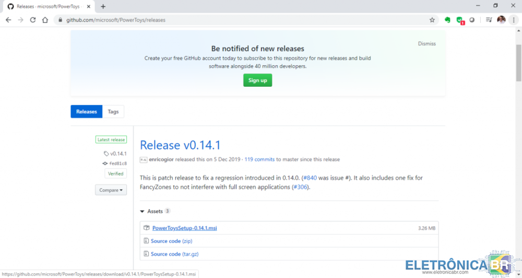This screenshot has width=522, height=278.
Task: Open the green shield extension with badge
Action: [459, 20]
